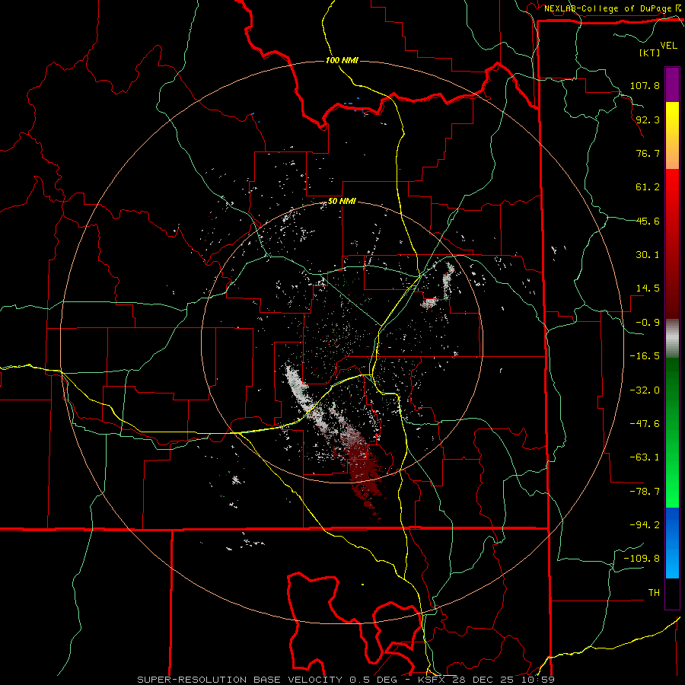Click the VEL legend title
Image resolution: width=685 pixels, height=685 pixels.
coord(669,45)
